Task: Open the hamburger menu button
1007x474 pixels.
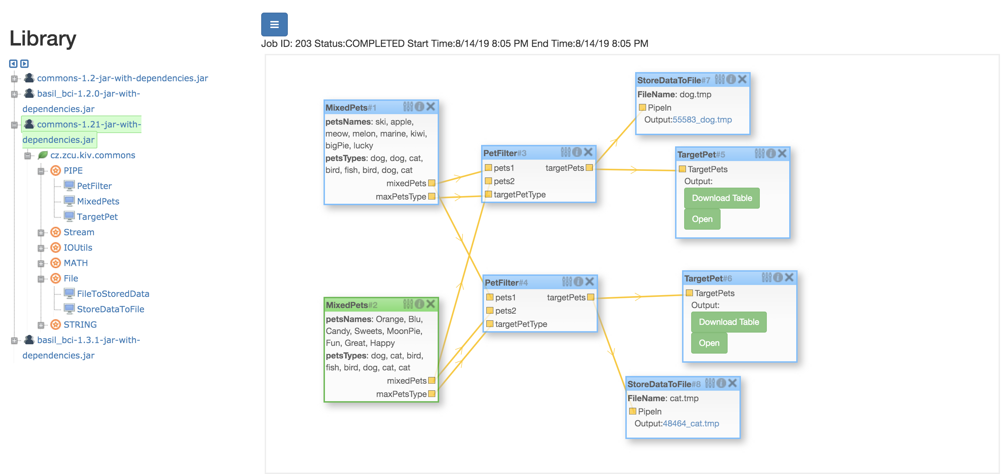Action: (274, 24)
